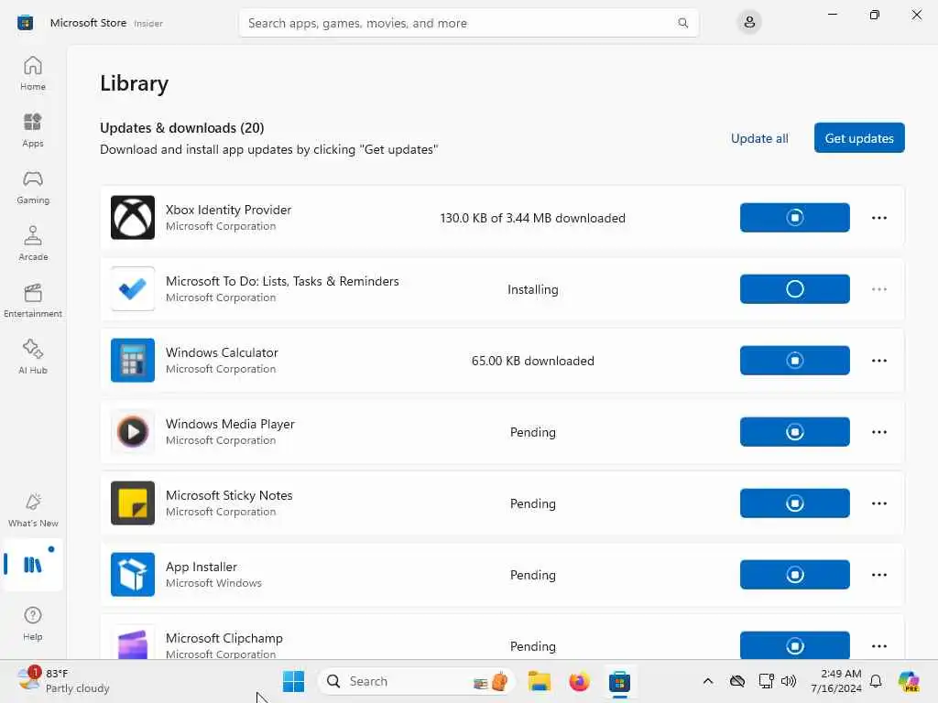938x703 pixels.
Task: Open the clock and date flyout
Action: [835, 681]
